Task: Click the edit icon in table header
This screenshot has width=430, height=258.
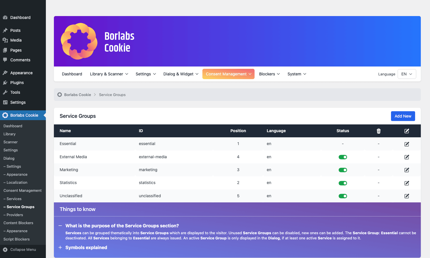Action: pos(407,131)
